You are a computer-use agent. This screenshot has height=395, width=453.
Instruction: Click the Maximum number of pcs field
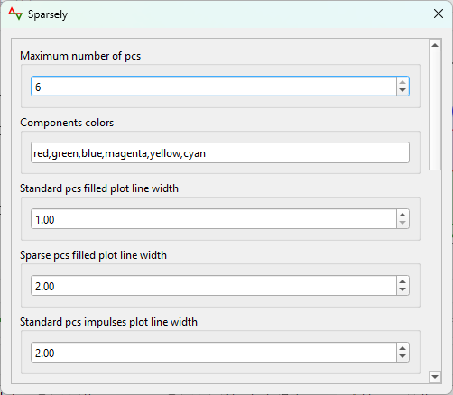[214, 87]
